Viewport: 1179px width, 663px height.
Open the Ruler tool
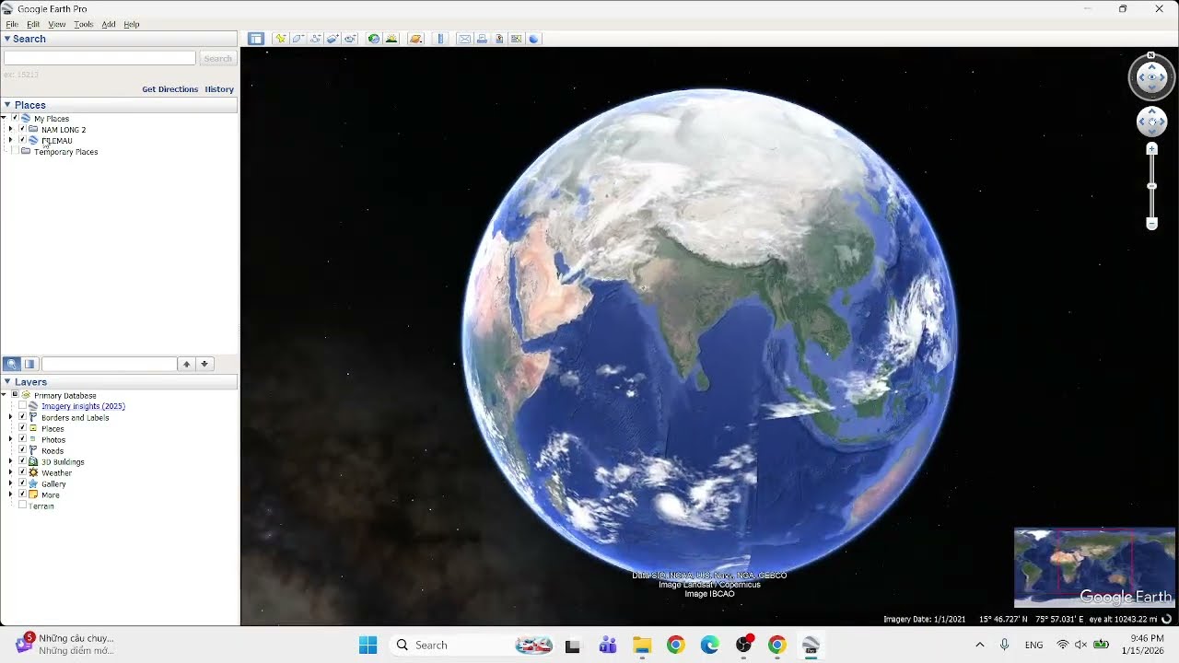440,39
